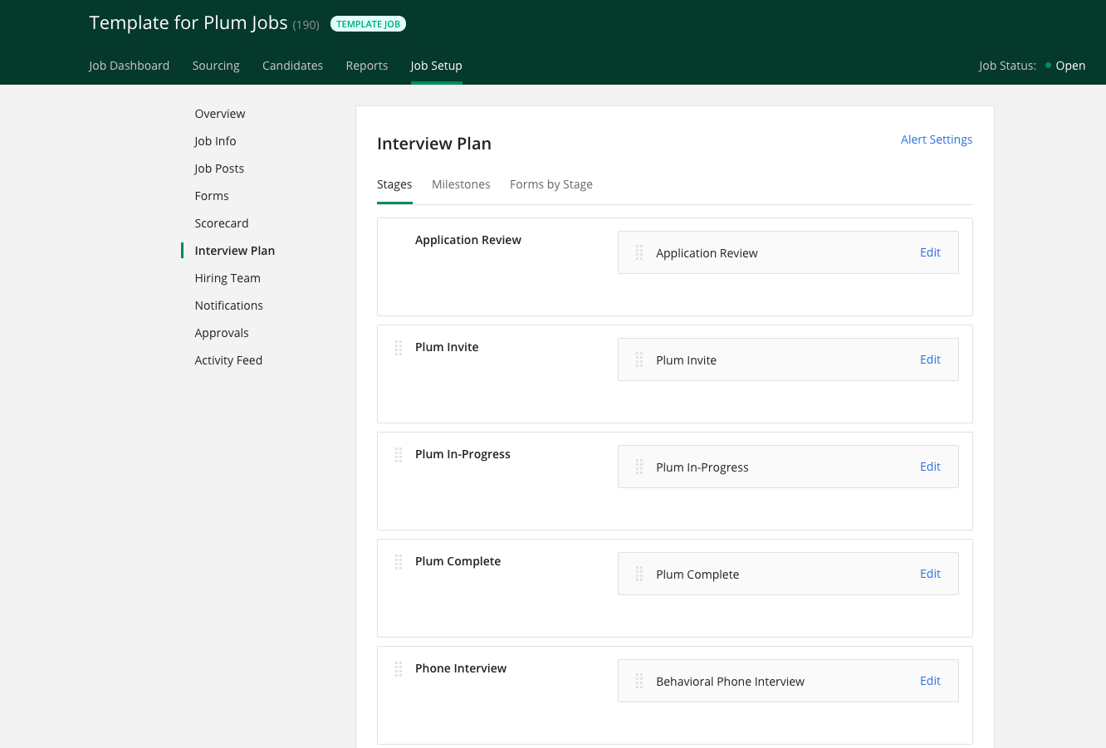
Task: Edit the Plum In-Progress interview
Action: pyautogui.click(x=930, y=467)
